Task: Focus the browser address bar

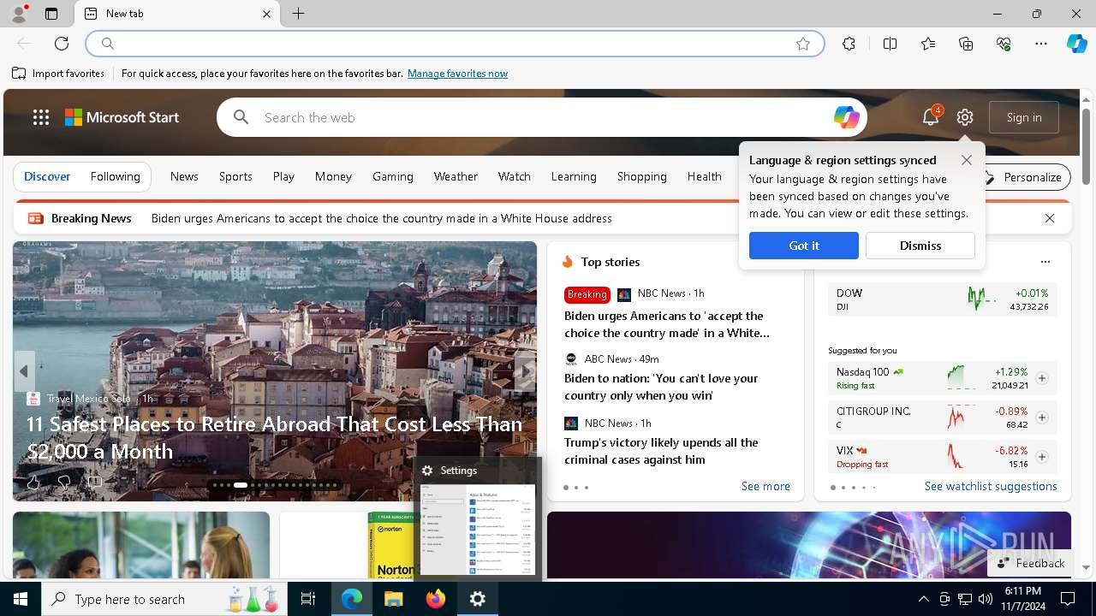Action: click(x=454, y=44)
